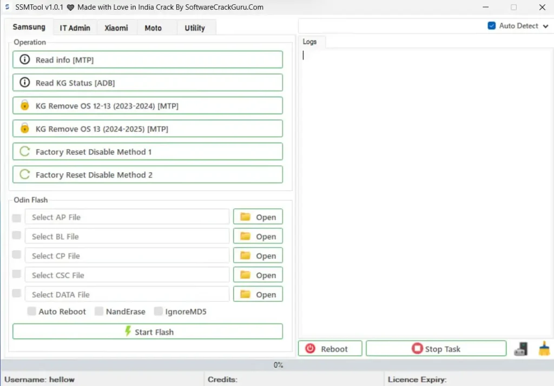Viewport: 554px width, 386px height.
Task: Click the info icon on Read info [MTP]
Action: (24, 60)
